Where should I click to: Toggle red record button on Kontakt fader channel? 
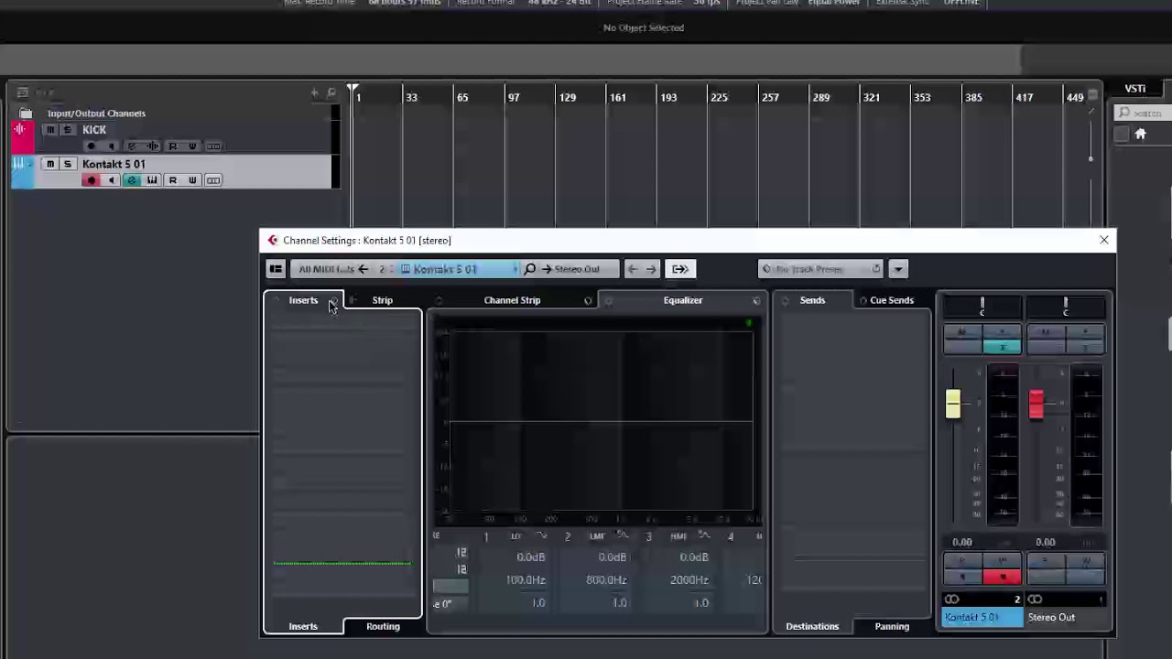click(x=1003, y=577)
